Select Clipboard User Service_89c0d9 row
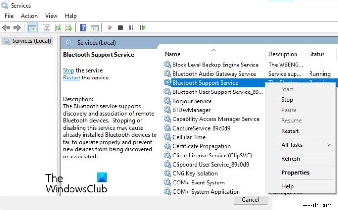The width and height of the screenshot is (338, 210). tap(211, 165)
